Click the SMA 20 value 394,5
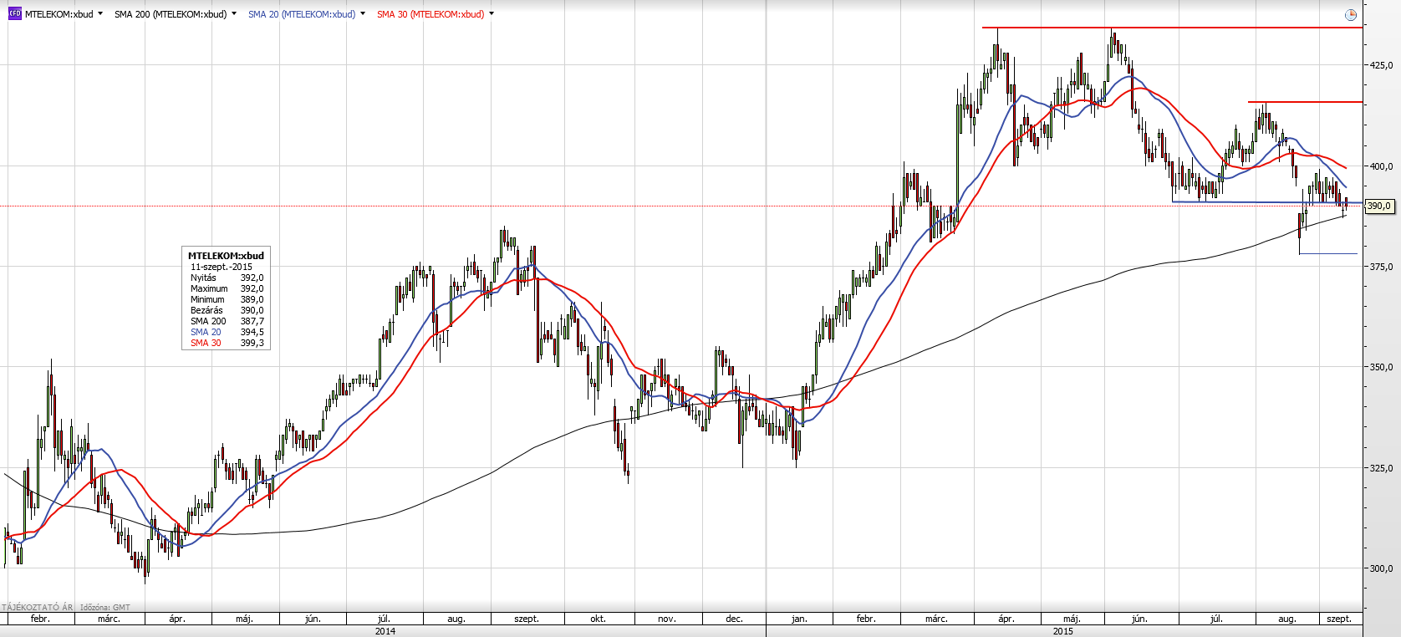The height and width of the screenshot is (637, 1401). tap(252, 332)
